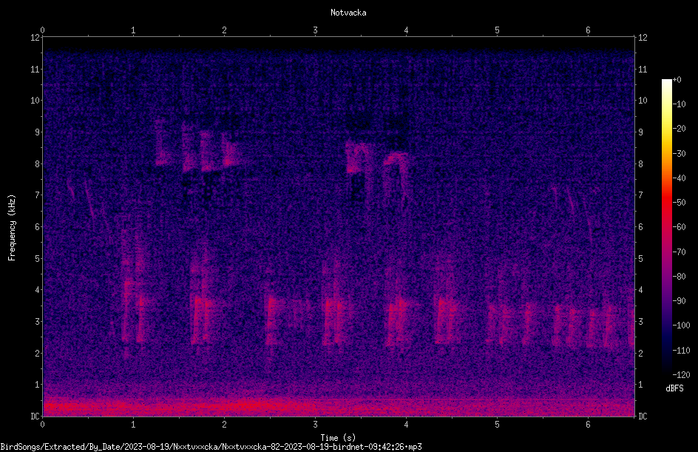Click the 6 kHz label on right axis

(x=640, y=227)
